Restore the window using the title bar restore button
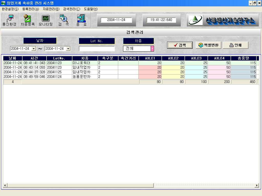This screenshot has width=262, height=196. click(255, 3)
